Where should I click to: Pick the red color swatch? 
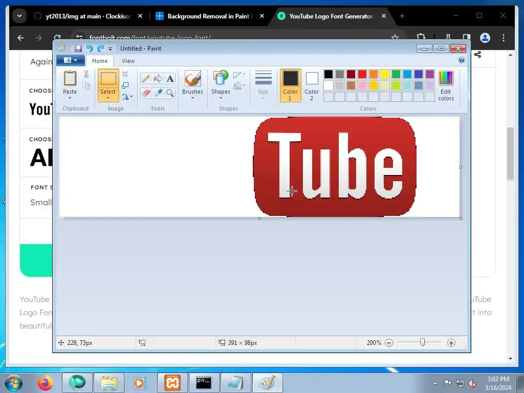coord(362,74)
